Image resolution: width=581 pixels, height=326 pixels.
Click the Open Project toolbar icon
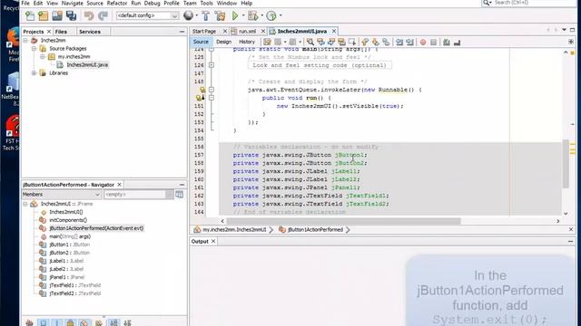57,15
